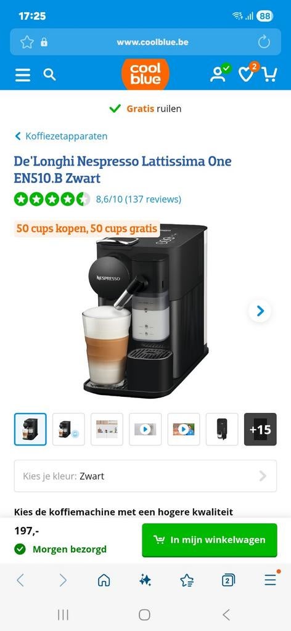Open the browser menu with notification dot
The image size is (291, 631).
(x=271, y=579)
